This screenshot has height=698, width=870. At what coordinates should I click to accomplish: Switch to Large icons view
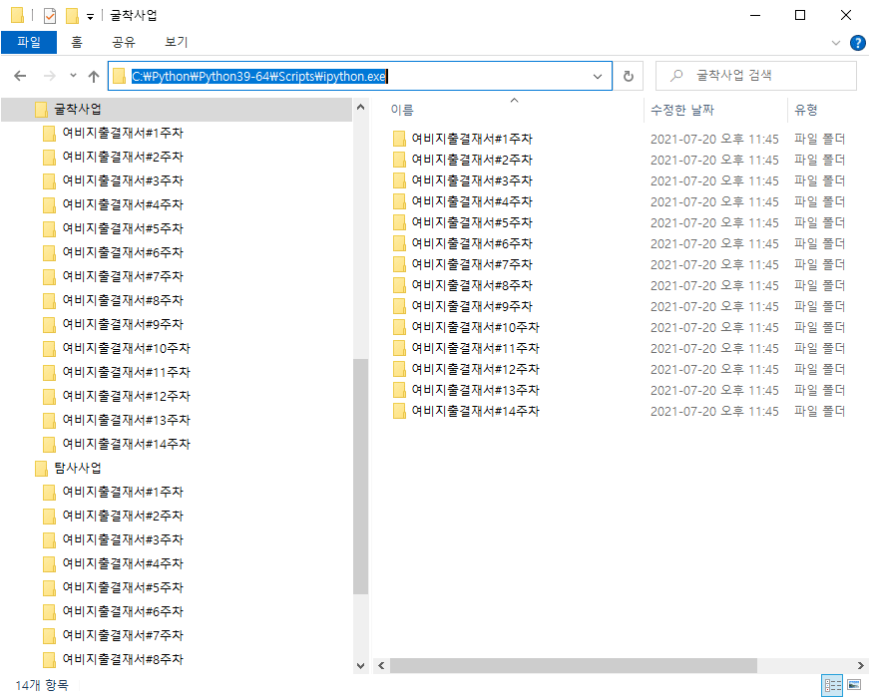pyautogui.click(x=854, y=685)
